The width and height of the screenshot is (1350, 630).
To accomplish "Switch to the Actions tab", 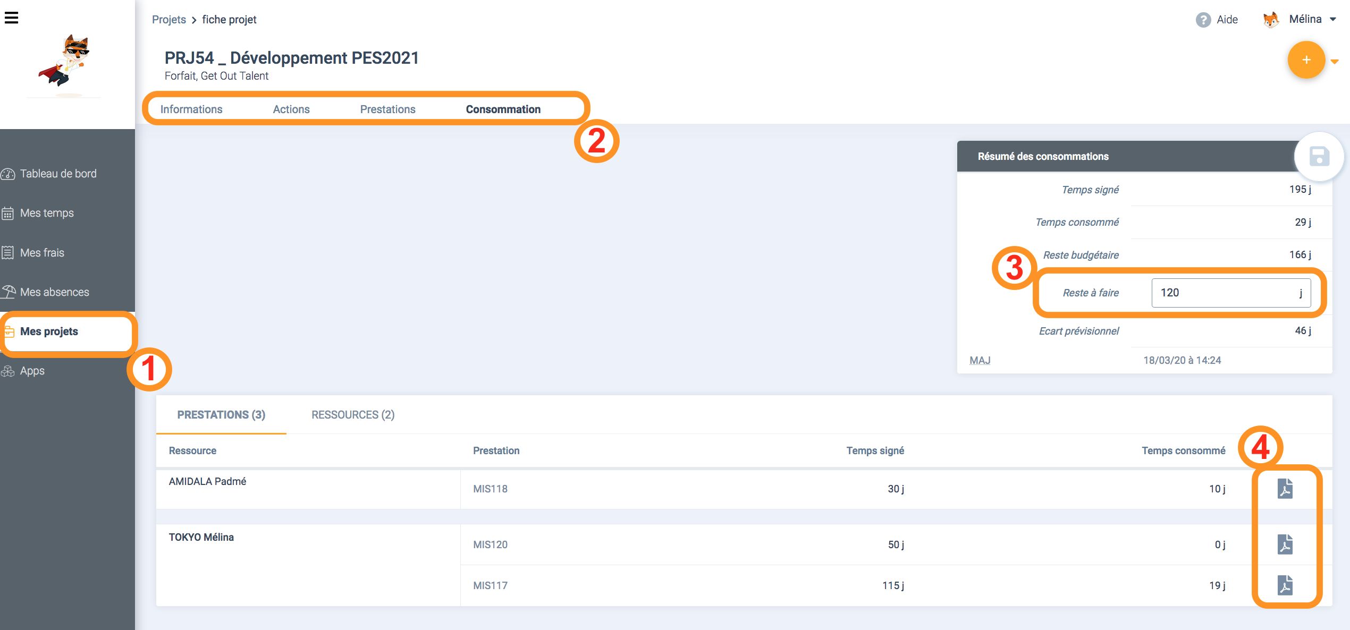I will click(x=291, y=109).
